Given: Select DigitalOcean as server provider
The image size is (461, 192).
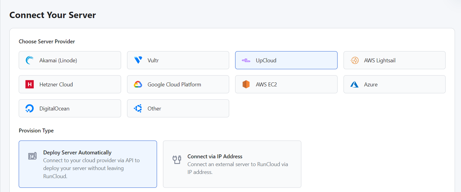Looking at the screenshot, I should 70,108.
